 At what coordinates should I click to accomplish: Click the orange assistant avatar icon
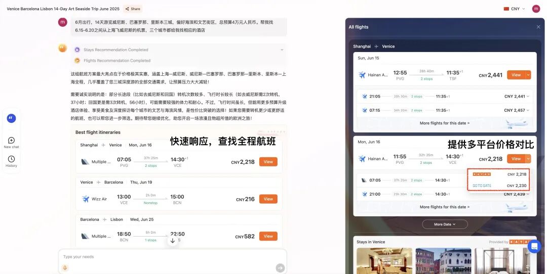[x=62, y=48]
